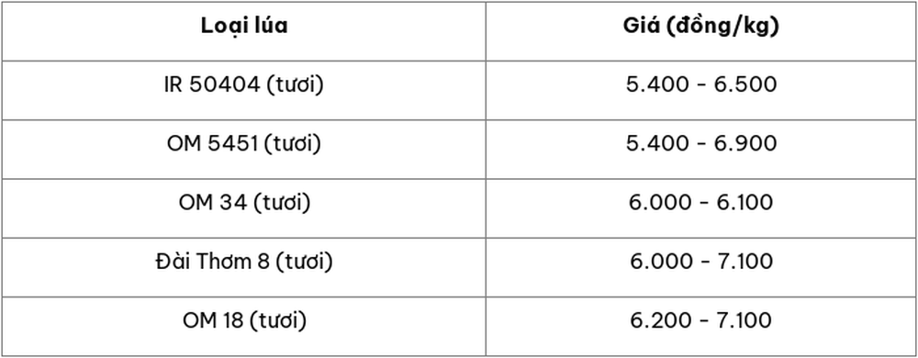
Task: Click the price 5.400 - 6.900
Action: 701,144
